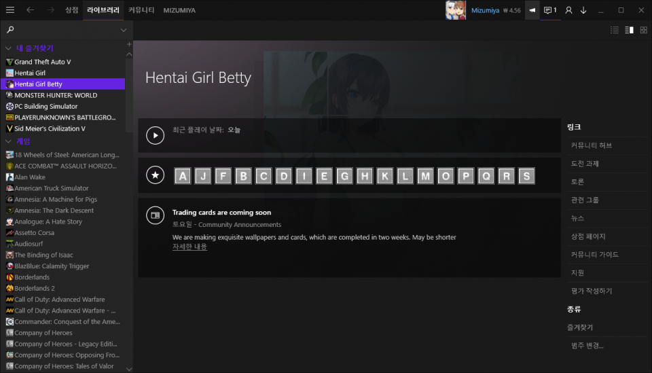This screenshot has width=652, height=373.
Task: Click the achievement tile Q
Action: tap(486, 176)
